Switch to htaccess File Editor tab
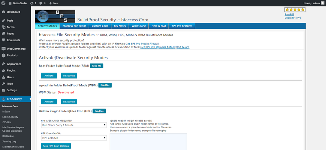Image resolution: width=326 pixels, height=150 pixels. click(x=74, y=26)
